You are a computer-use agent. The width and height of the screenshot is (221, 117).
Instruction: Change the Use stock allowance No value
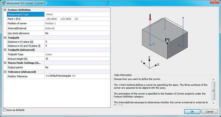pyautogui.click(x=77, y=33)
